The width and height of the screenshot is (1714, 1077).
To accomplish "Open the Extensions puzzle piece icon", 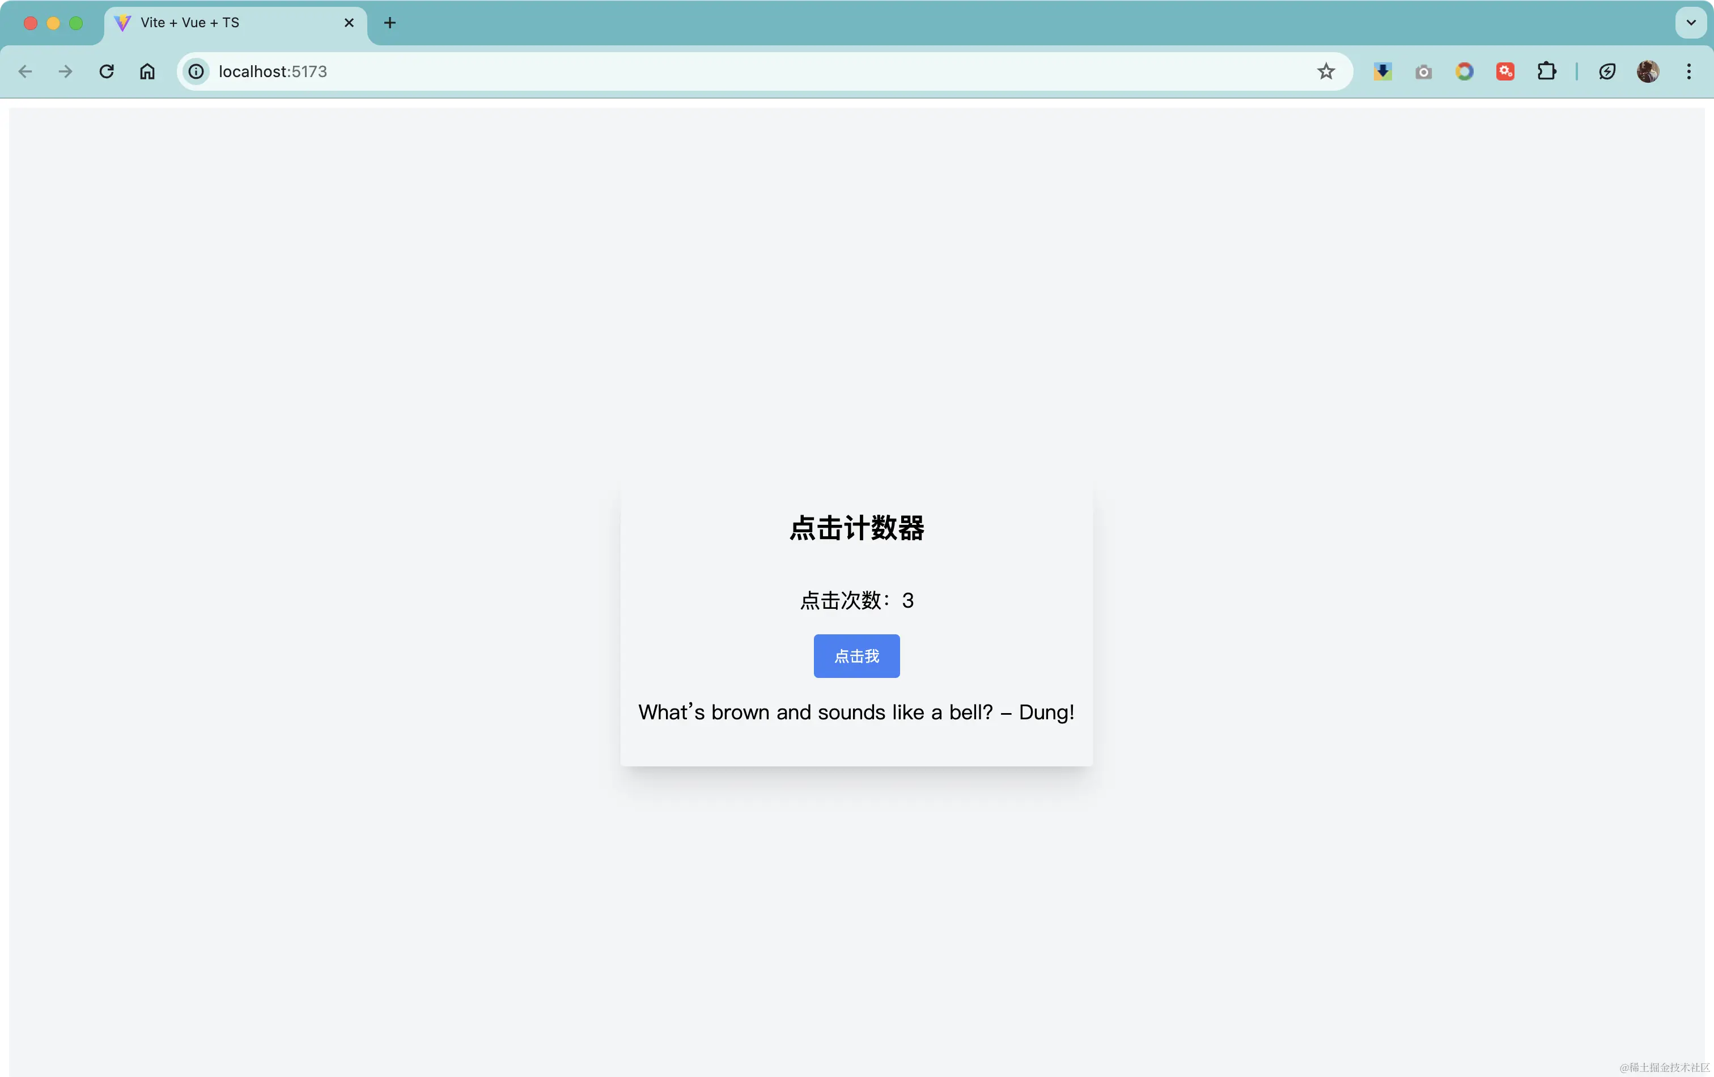I will pyautogui.click(x=1546, y=71).
